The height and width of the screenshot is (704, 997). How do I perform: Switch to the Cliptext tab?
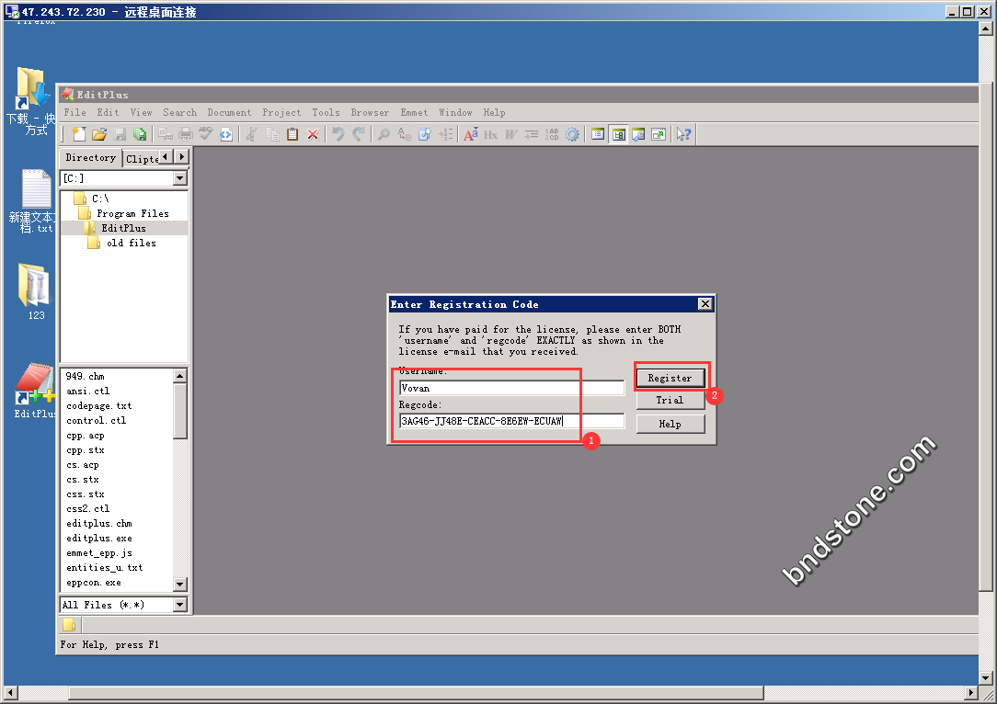[142, 158]
